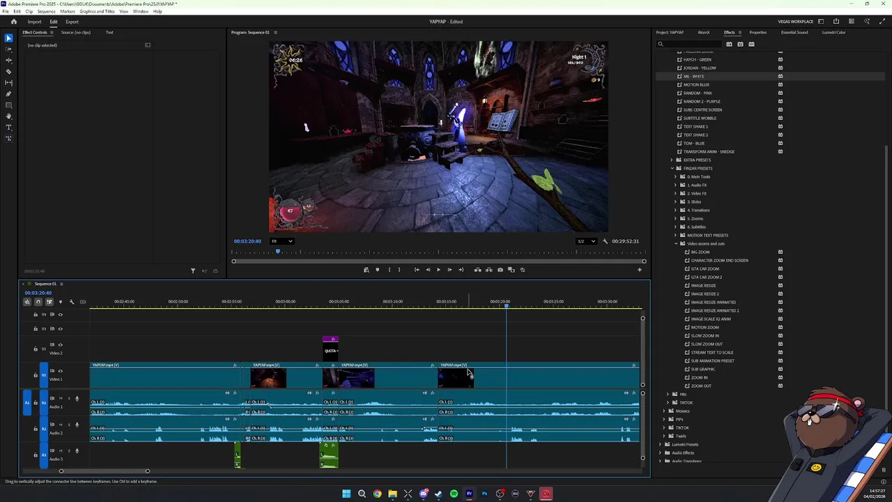The image size is (892, 502).
Task: Collapse Video zooms and cuts folder
Action: click(676, 243)
